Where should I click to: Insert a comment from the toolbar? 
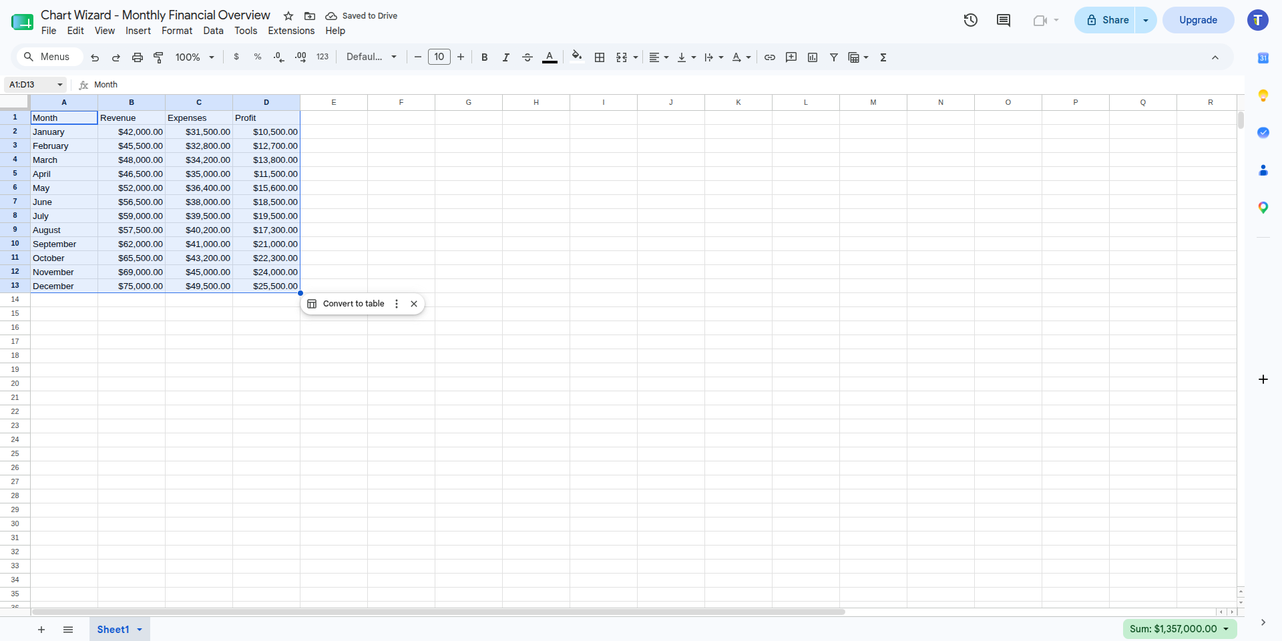click(x=791, y=57)
